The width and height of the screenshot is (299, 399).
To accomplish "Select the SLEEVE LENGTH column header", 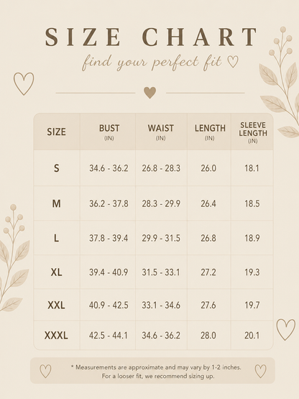I will pyautogui.click(x=253, y=132).
